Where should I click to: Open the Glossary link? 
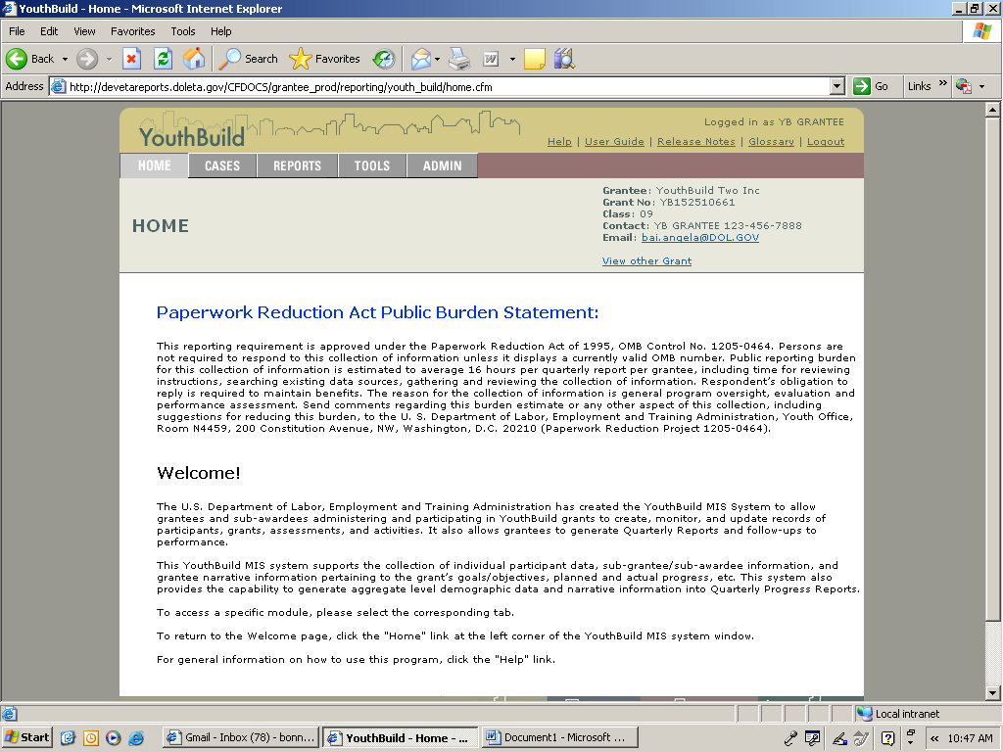coord(771,142)
